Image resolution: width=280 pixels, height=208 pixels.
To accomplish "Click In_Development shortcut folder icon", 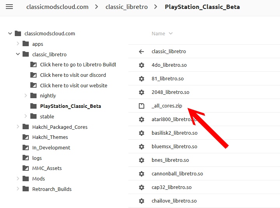I will point(26,147).
